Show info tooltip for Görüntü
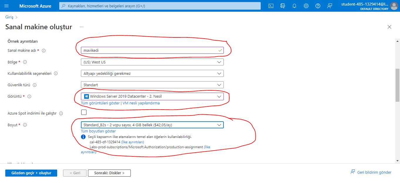400x183 pixels. [x=29, y=96]
